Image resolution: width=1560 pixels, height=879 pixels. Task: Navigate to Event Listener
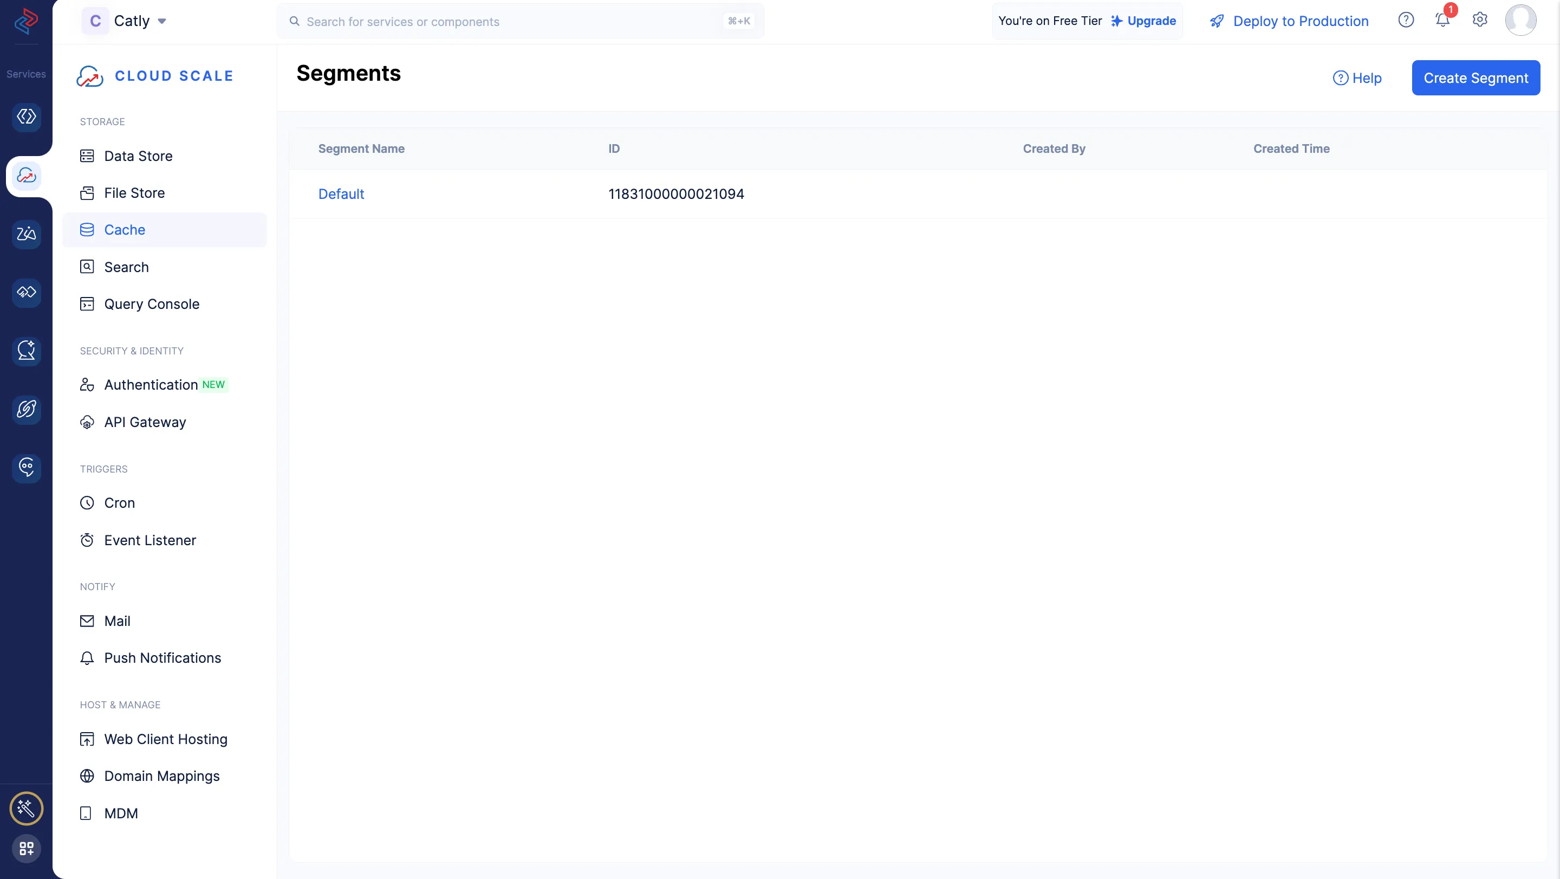[x=149, y=540]
